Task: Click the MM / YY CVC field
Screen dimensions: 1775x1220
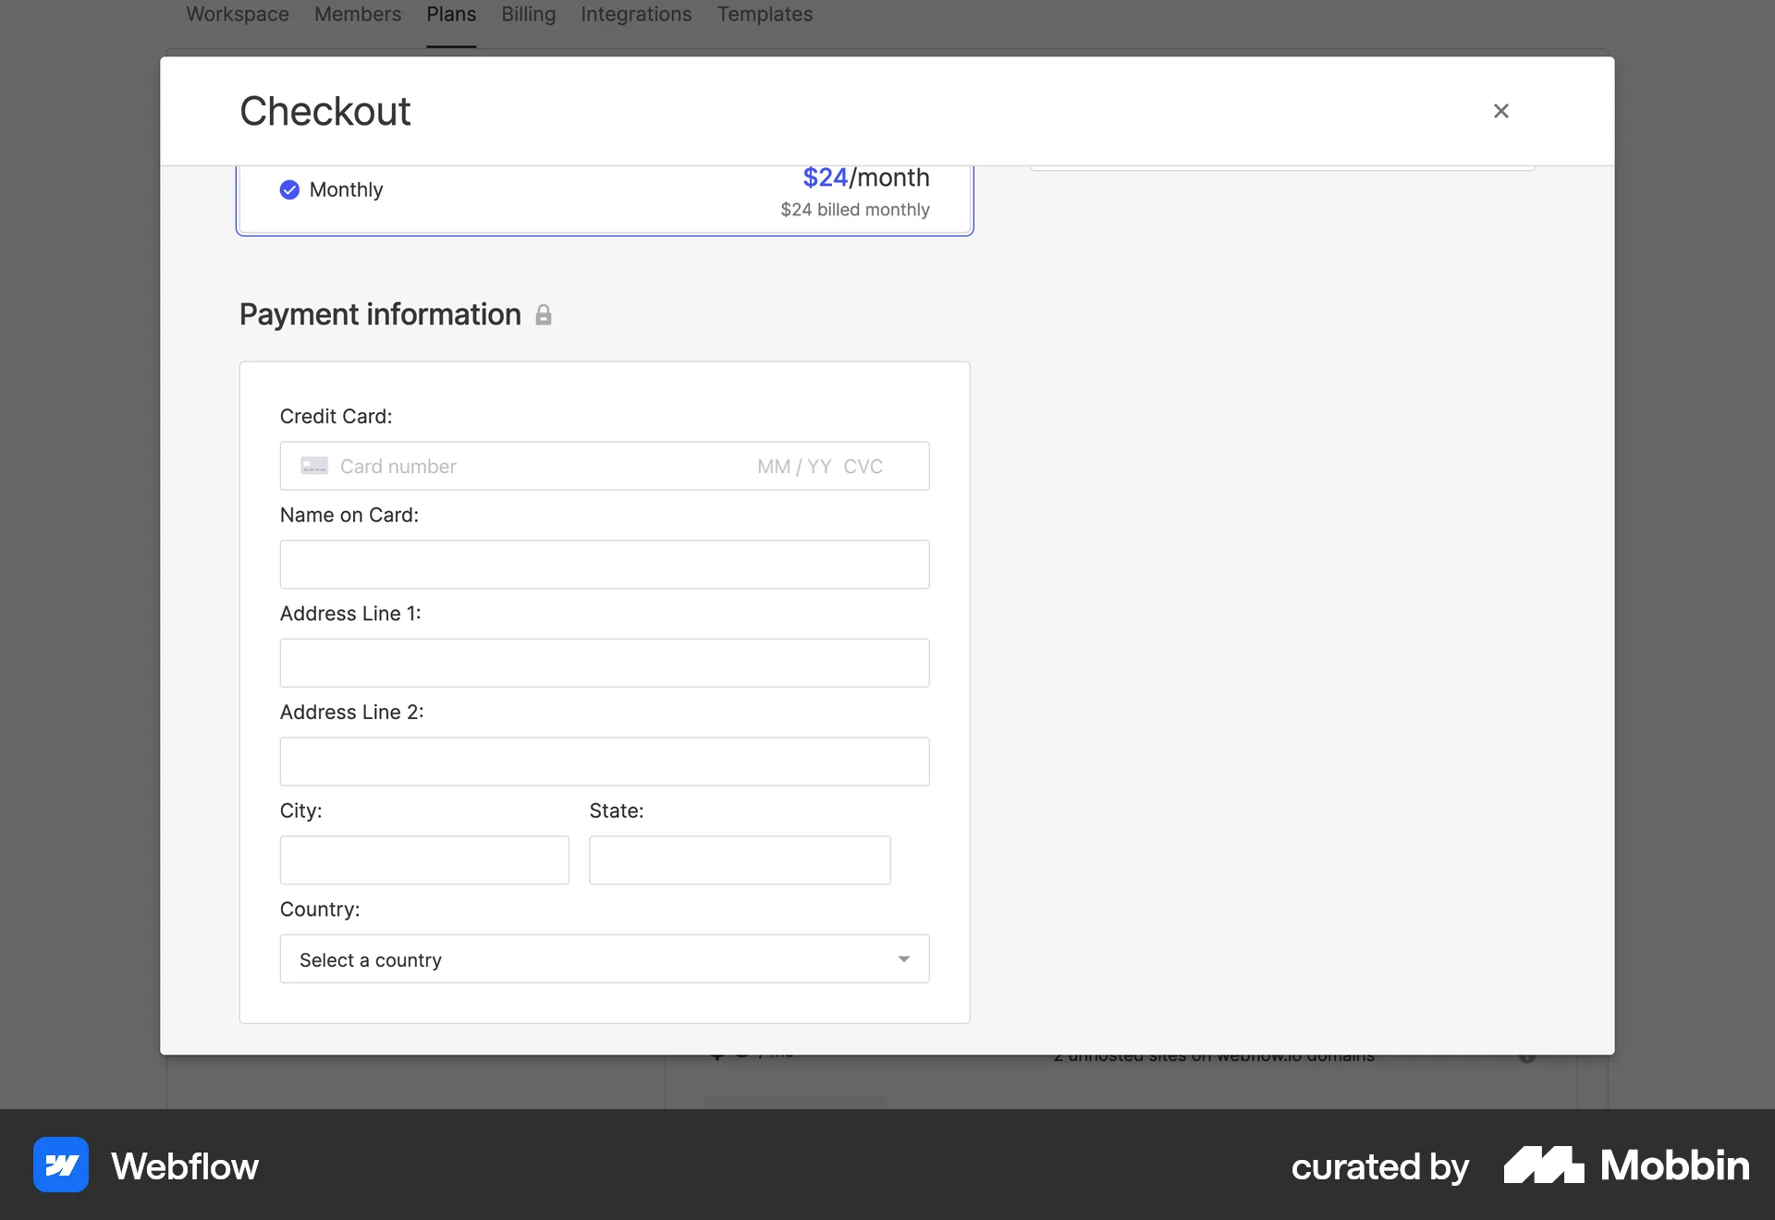Action: (819, 466)
